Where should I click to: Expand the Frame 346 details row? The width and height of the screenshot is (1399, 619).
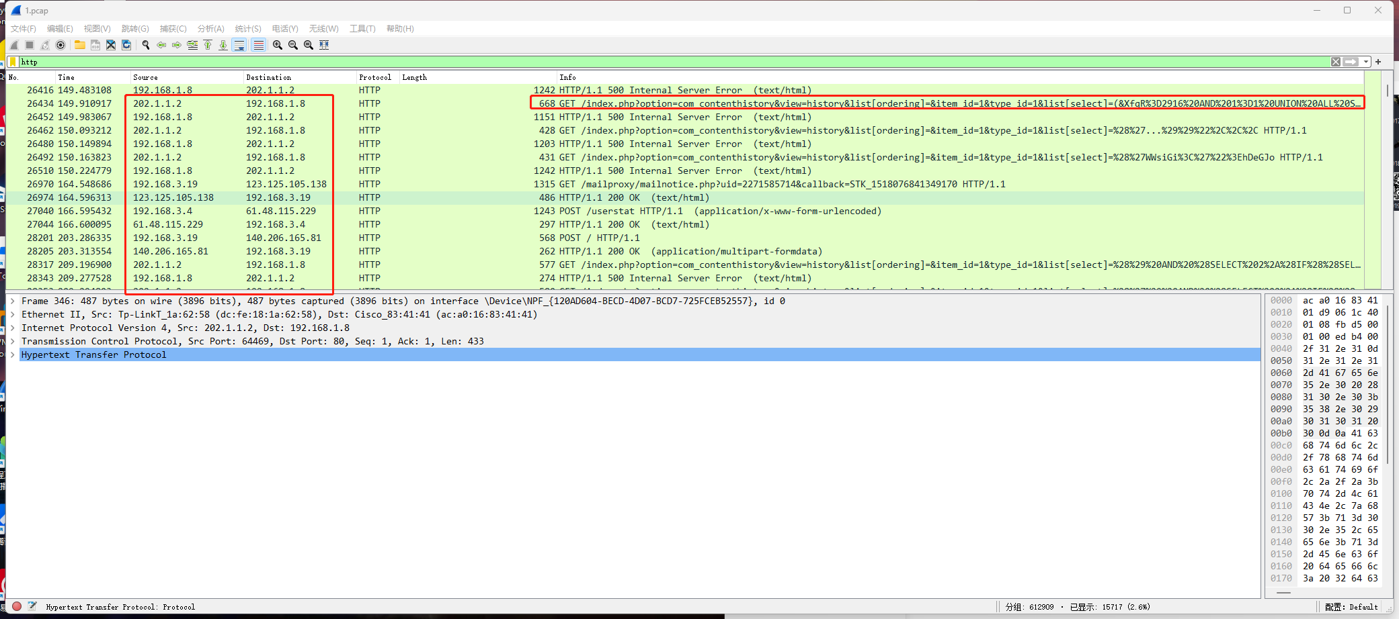click(x=13, y=301)
